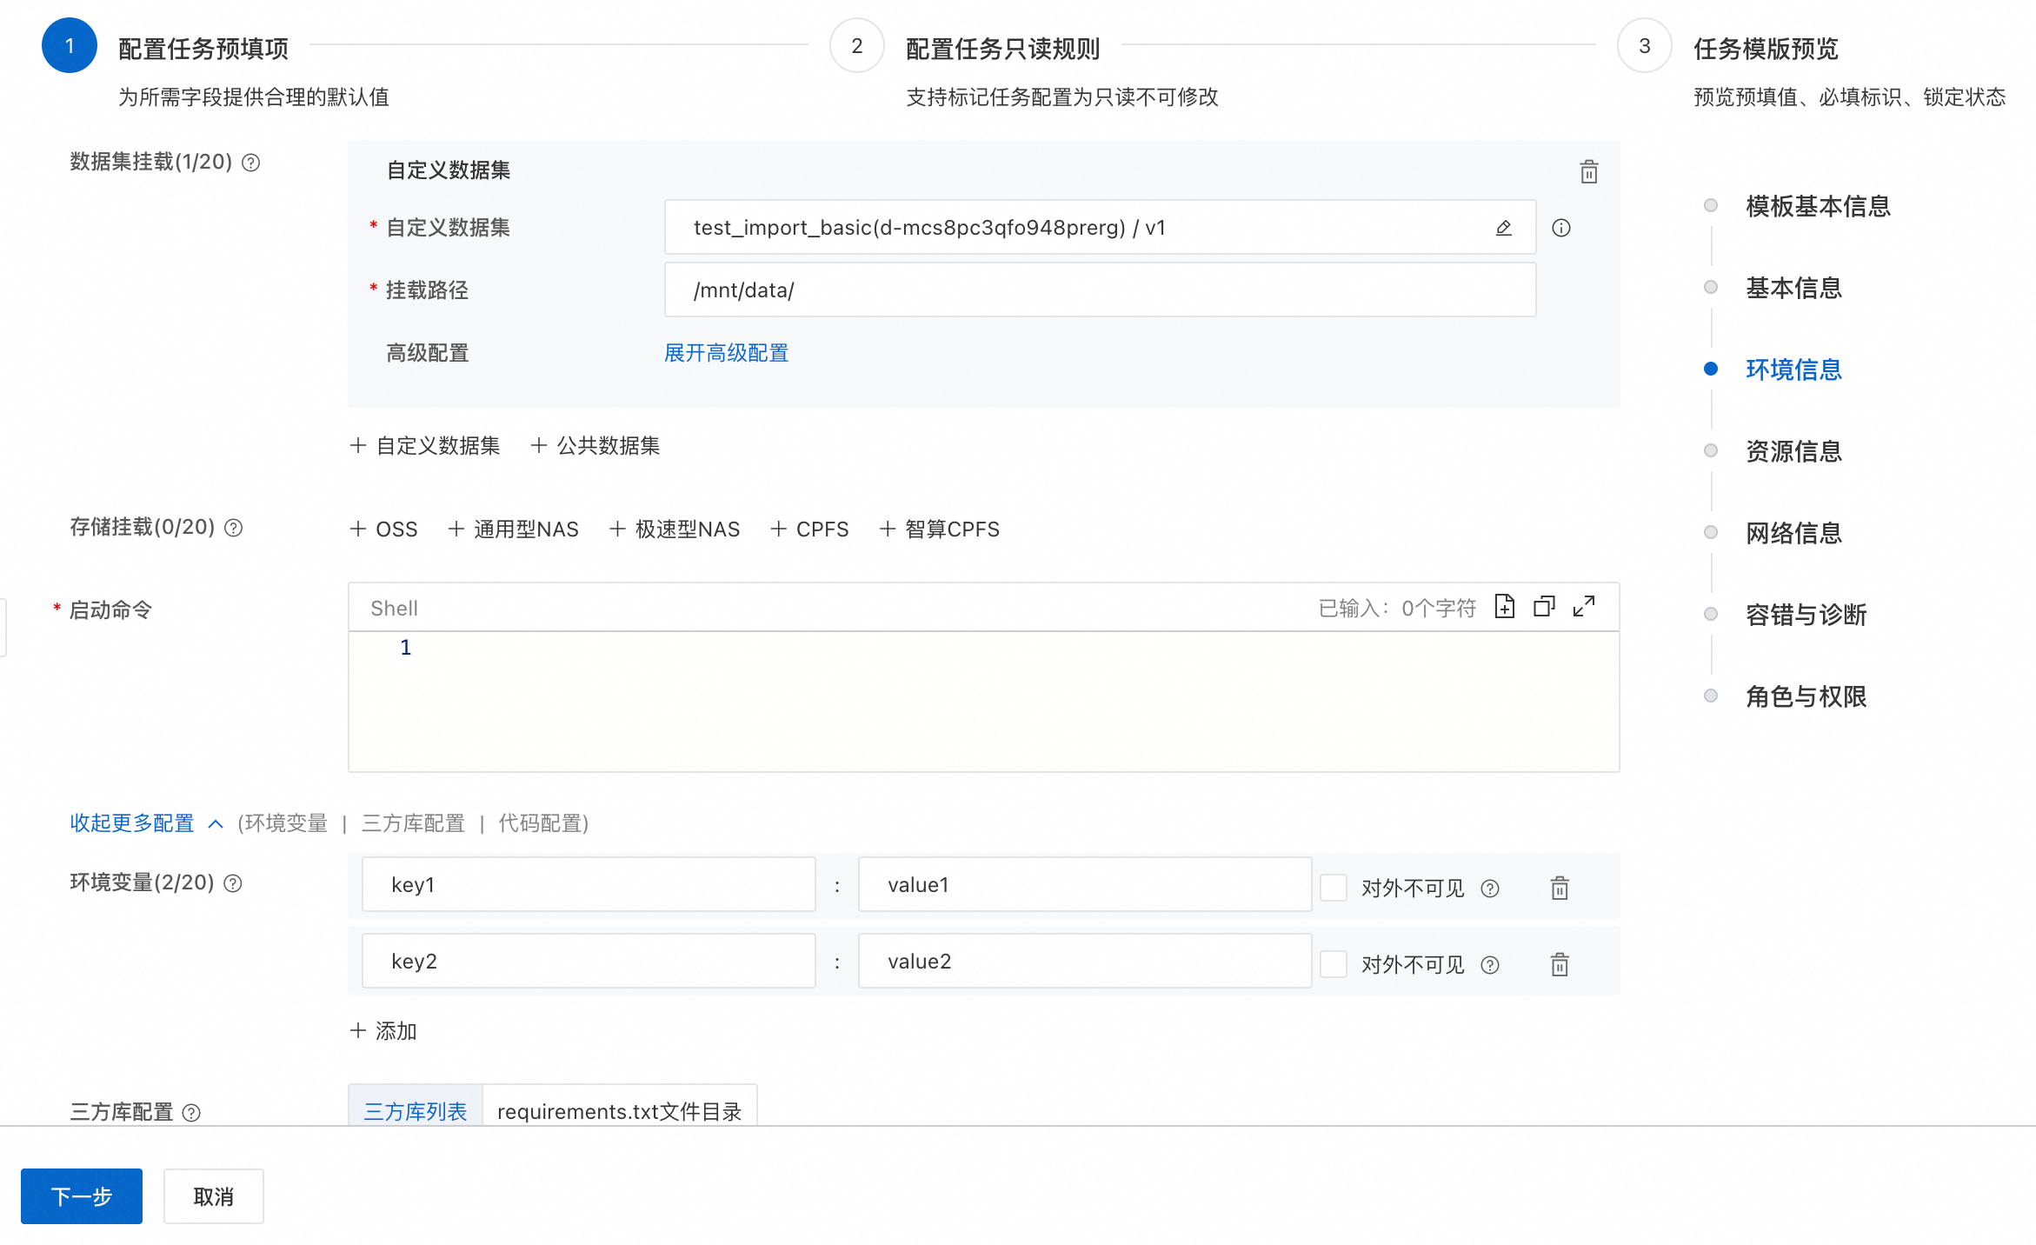Image resolution: width=2036 pixels, height=1245 pixels.
Task: Click the 自定义数据集 selector field
Action: [x=1100, y=227]
